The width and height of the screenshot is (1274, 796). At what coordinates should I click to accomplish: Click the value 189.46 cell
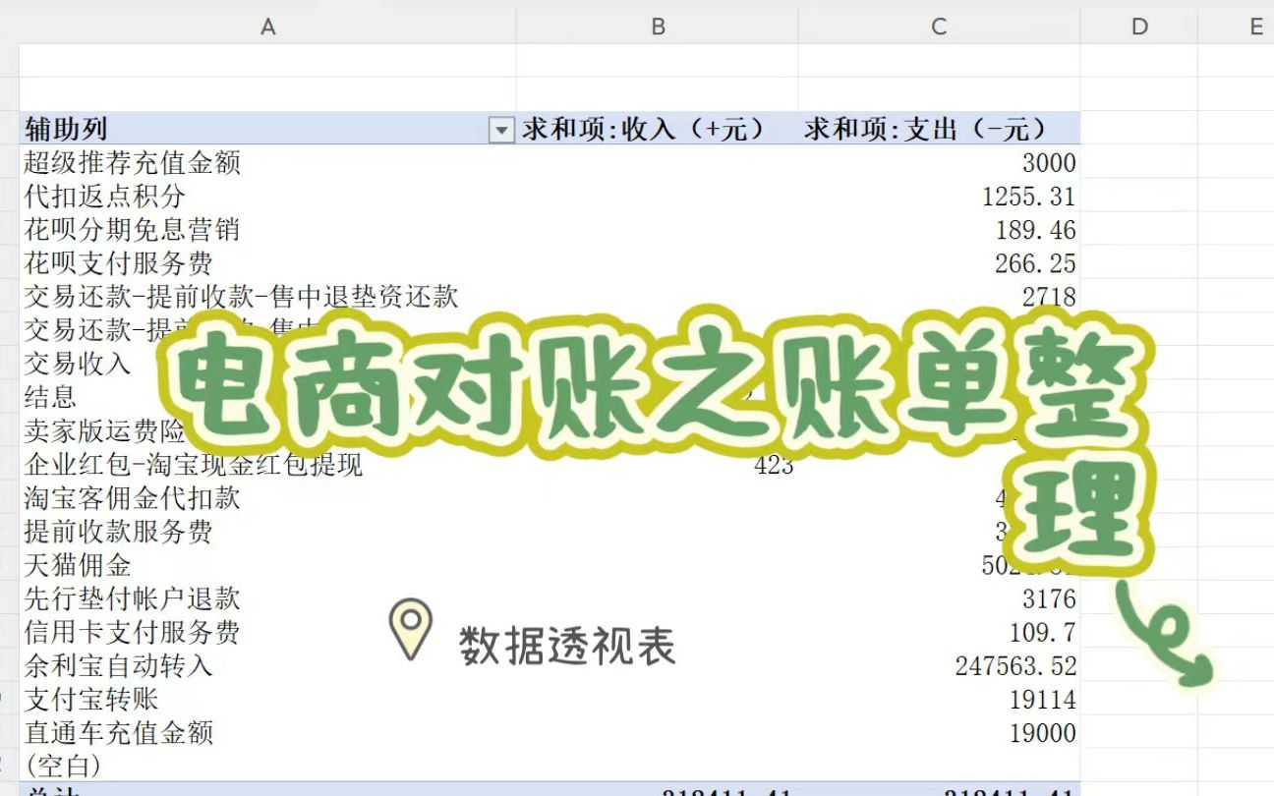point(1036,230)
